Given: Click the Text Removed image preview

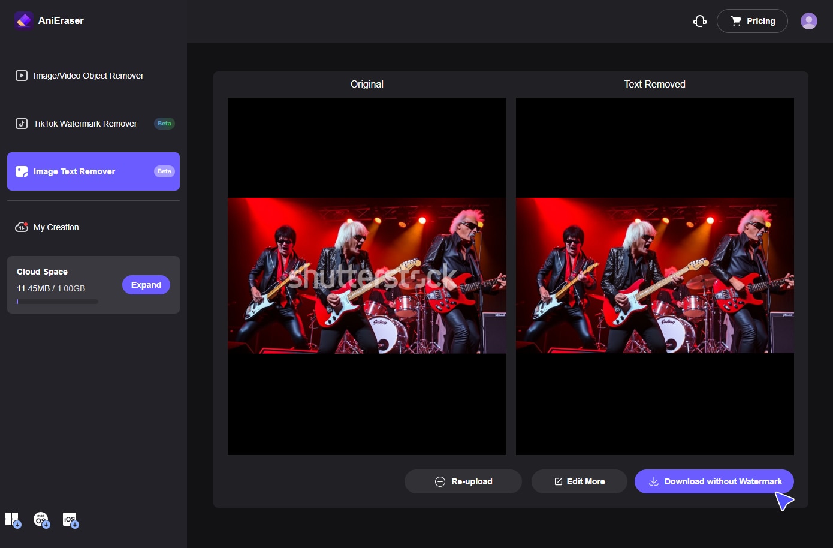Looking at the screenshot, I should coord(655,276).
